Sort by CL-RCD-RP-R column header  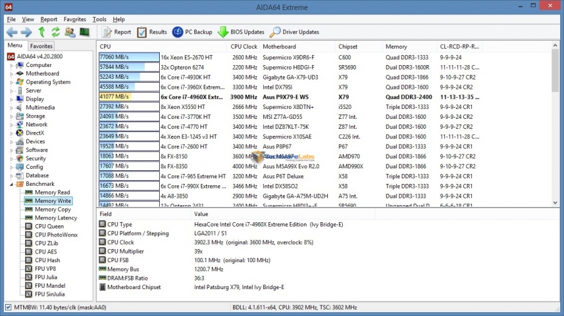(459, 47)
